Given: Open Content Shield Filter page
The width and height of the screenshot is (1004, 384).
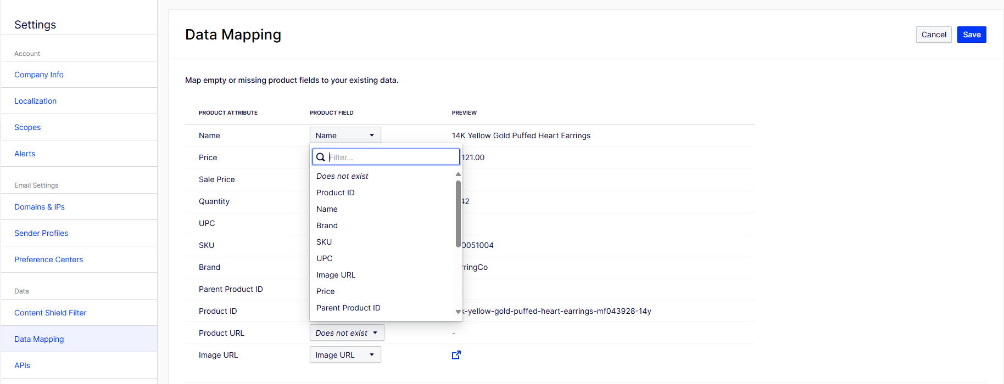Looking at the screenshot, I should [x=51, y=313].
